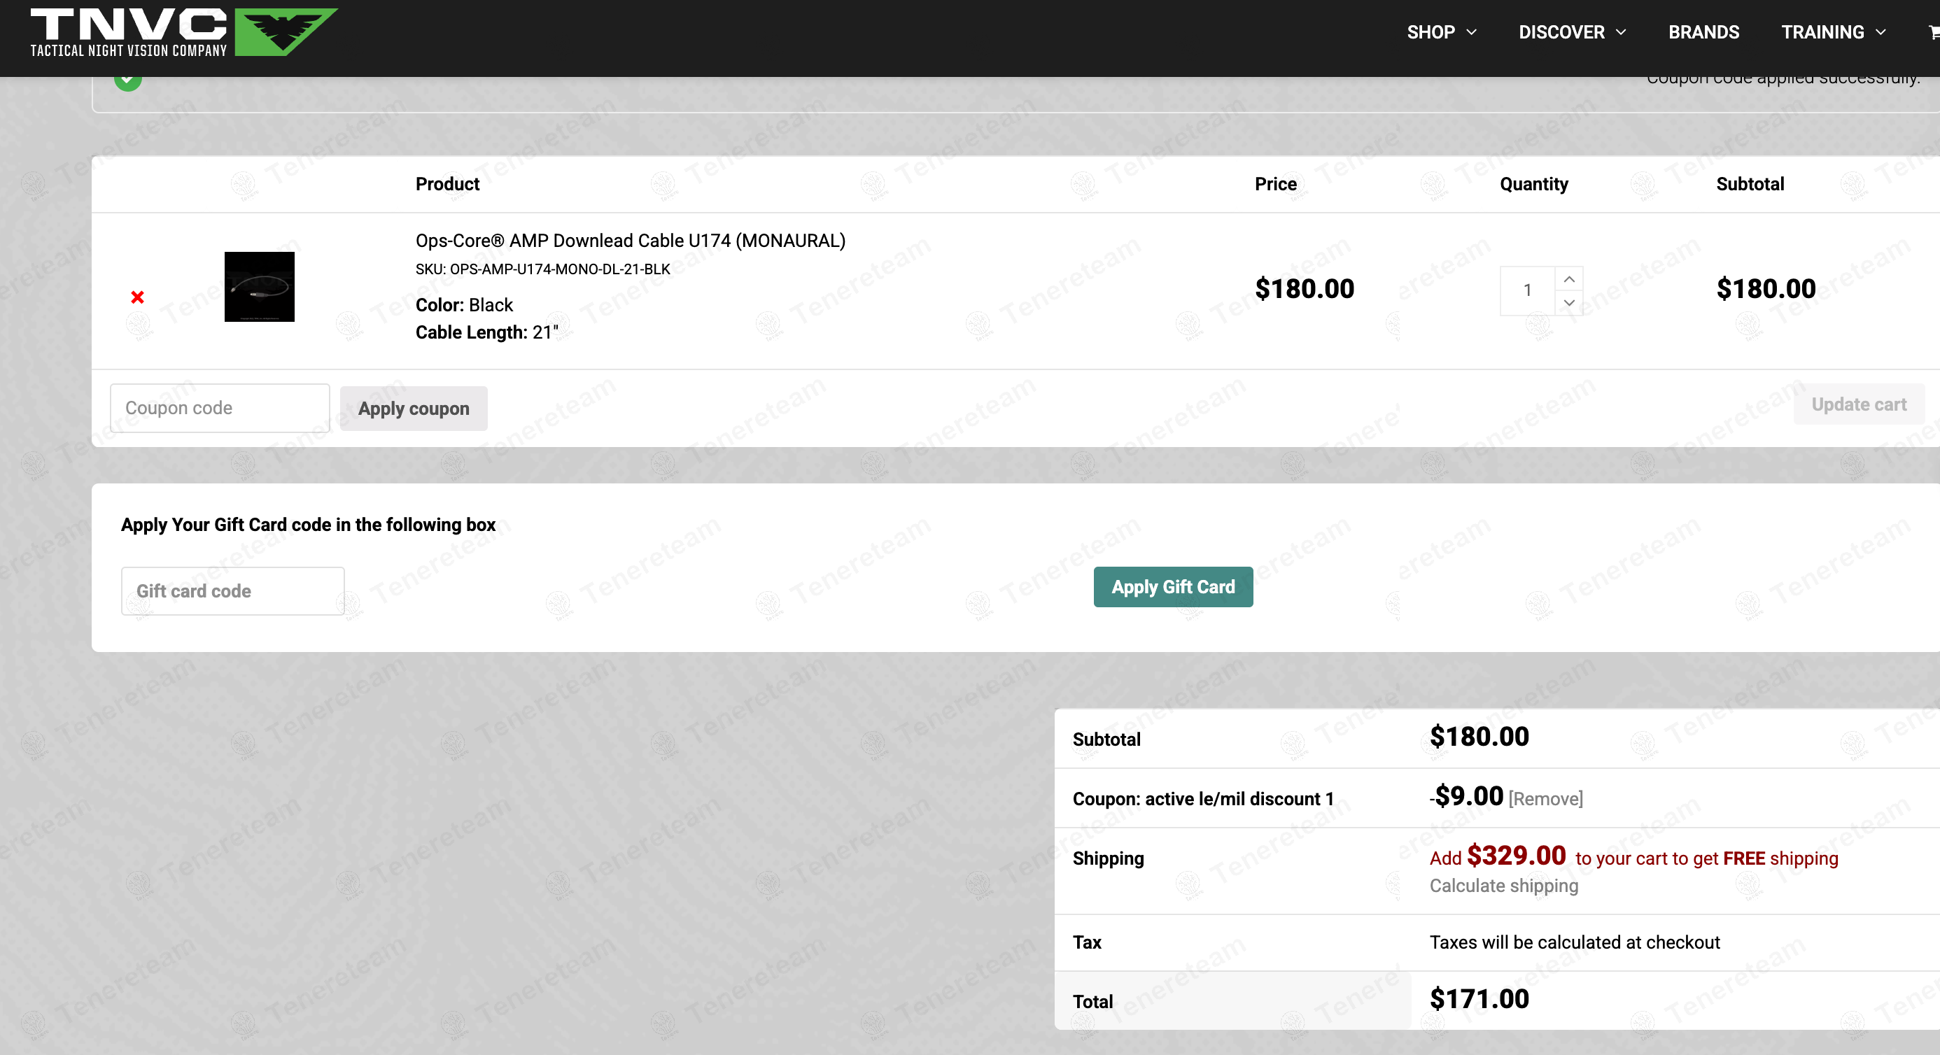Focus the Gift card code field
The height and width of the screenshot is (1055, 1940).
click(x=232, y=591)
